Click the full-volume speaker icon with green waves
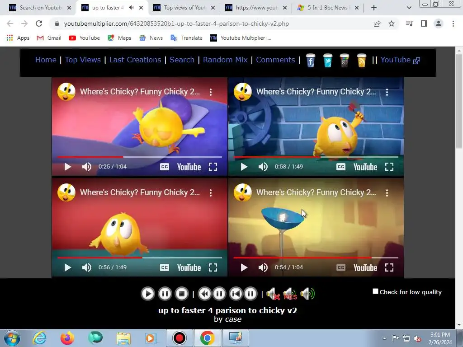Screen dimensions: 463x347 (x=307, y=294)
